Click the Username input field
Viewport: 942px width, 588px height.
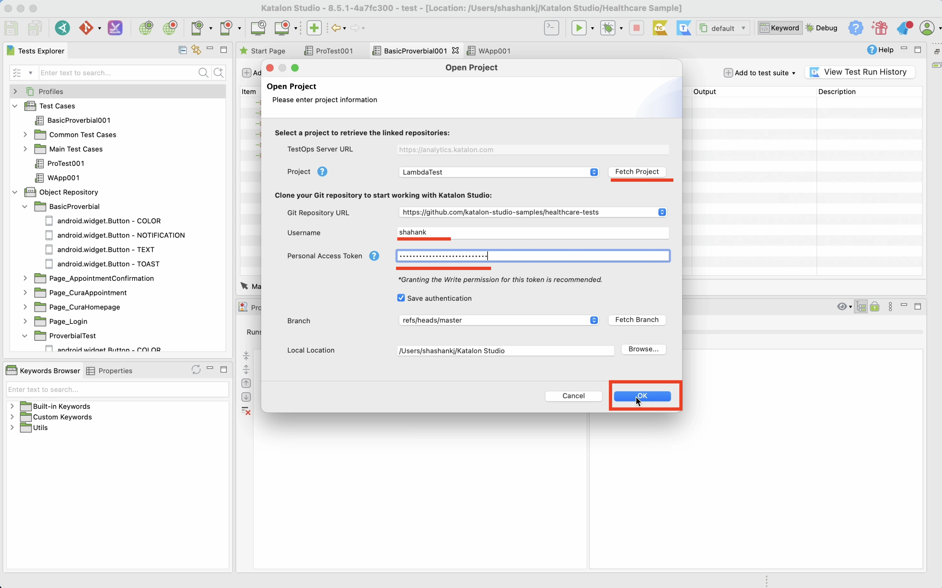[x=532, y=233]
